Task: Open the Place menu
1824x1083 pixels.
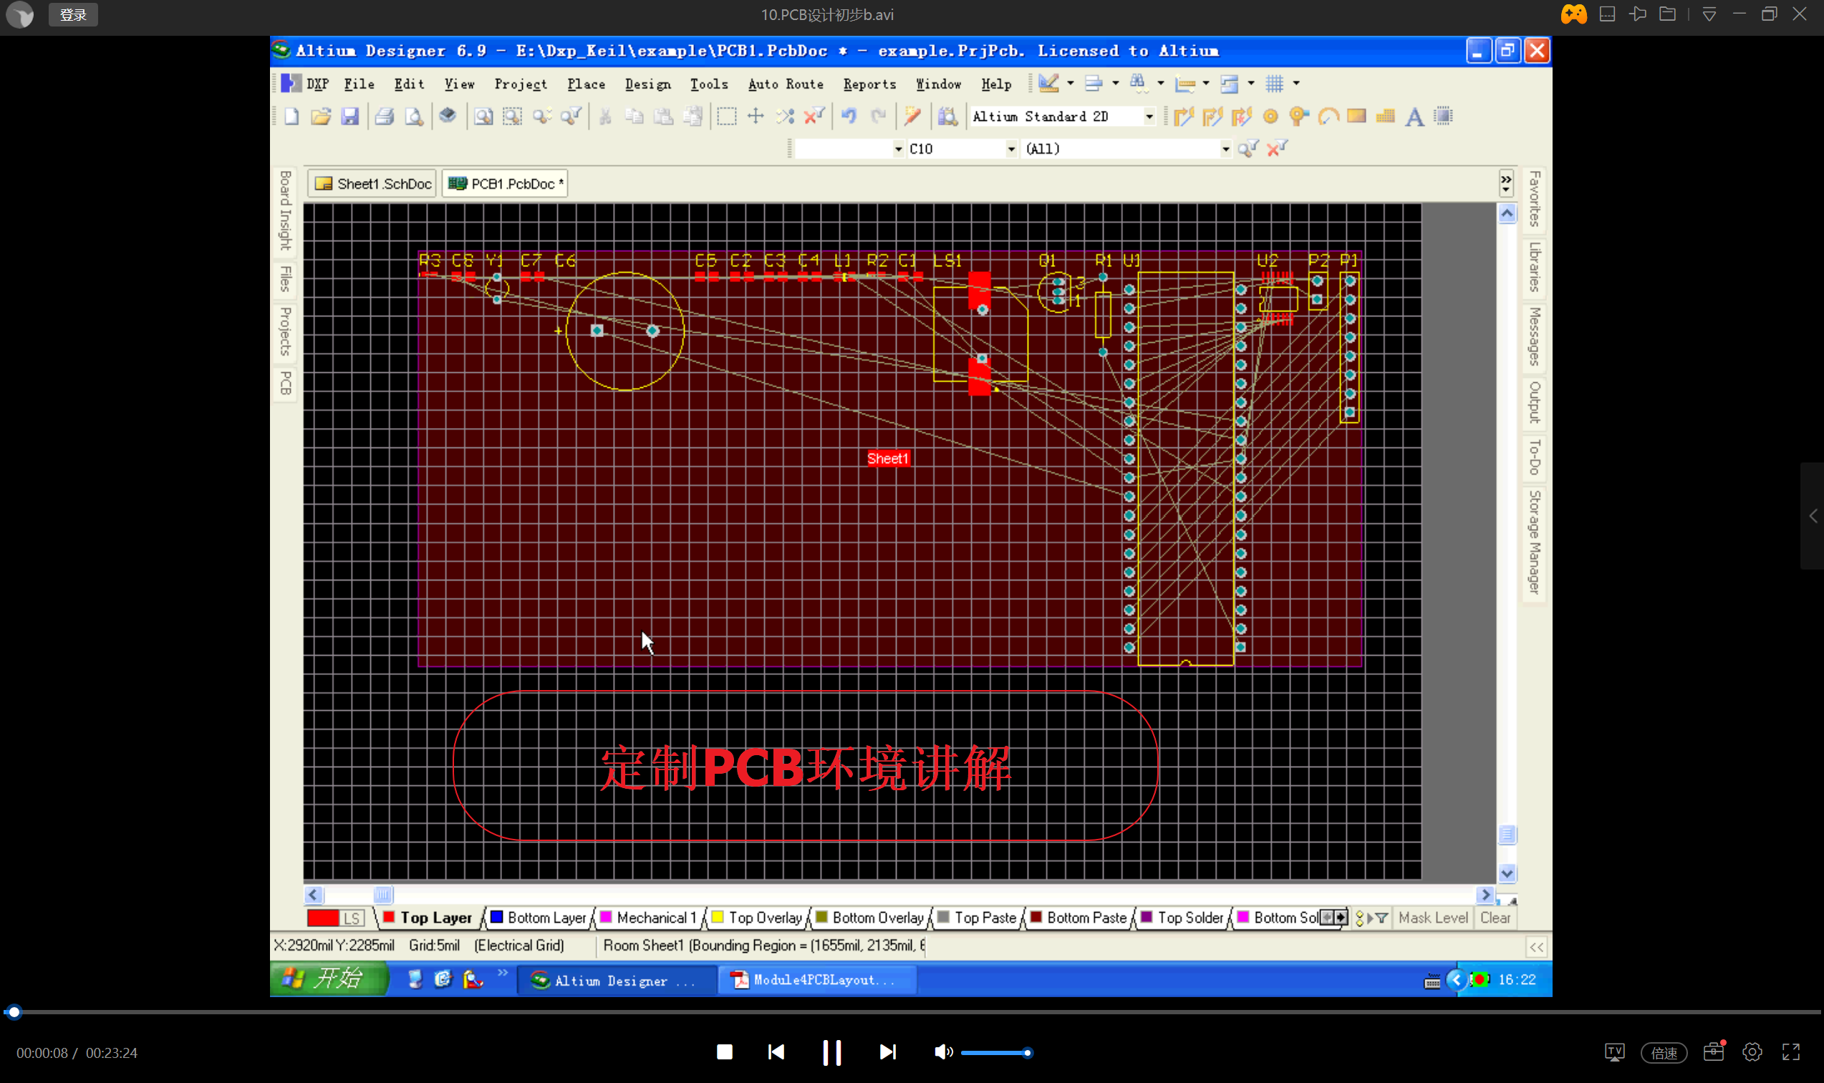Action: pyautogui.click(x=586, y=84)
